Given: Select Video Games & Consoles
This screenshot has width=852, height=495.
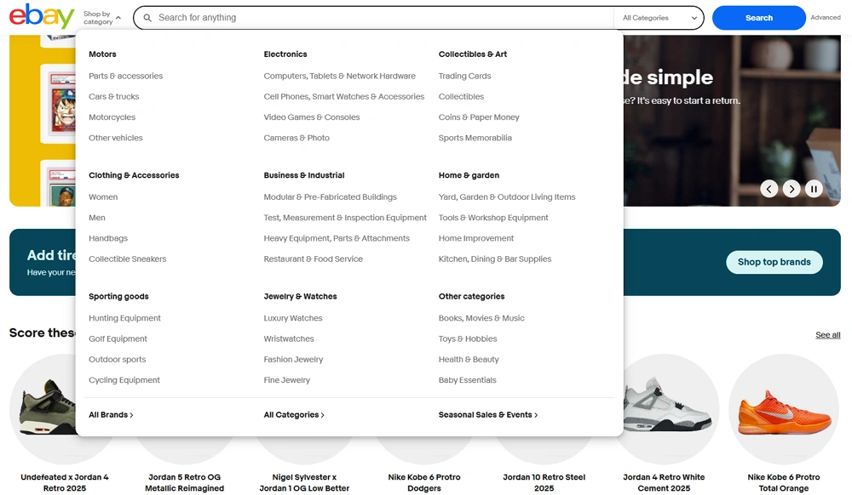Looking at the screenshot, I should (x=311, y=117).
